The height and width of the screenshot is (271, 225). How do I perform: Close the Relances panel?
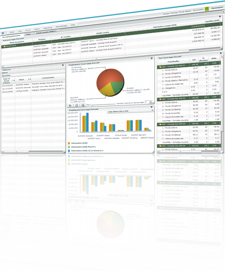click(63, 65)
